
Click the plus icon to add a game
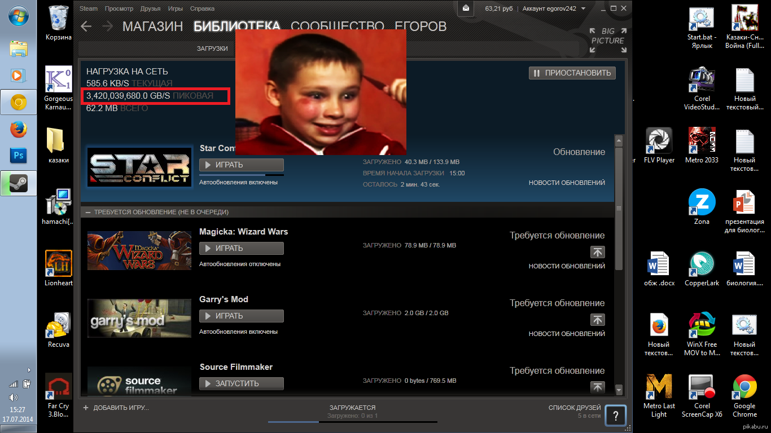(86, 408)
